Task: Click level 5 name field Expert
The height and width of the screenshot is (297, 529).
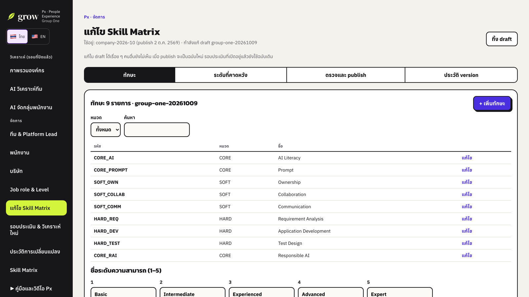Action: (400, 292)
